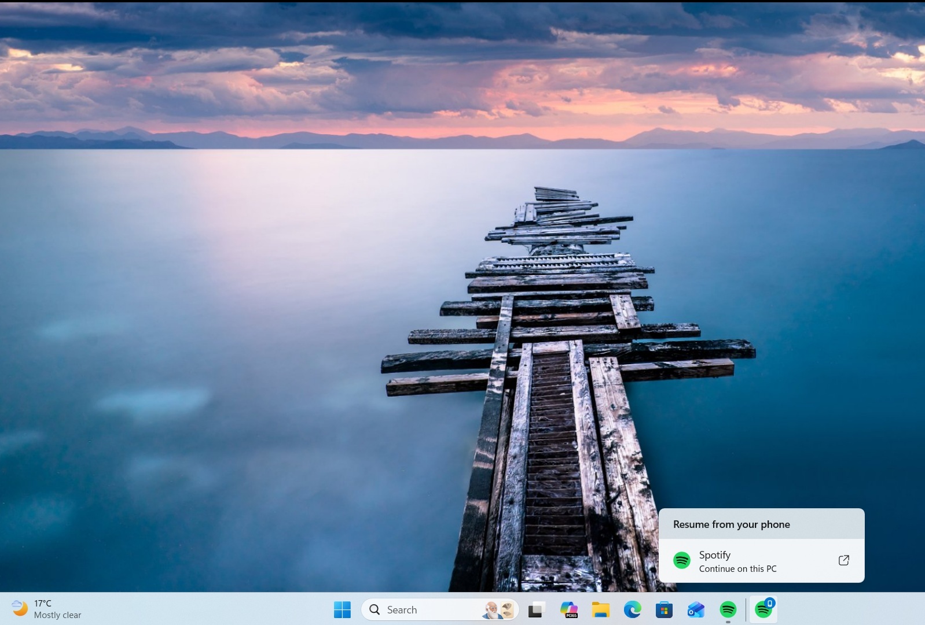Click the Resume from your phone header
Image resolution: width=925 pixels, height=625 pixels.
pyautogui.click(x=731, y=524)
